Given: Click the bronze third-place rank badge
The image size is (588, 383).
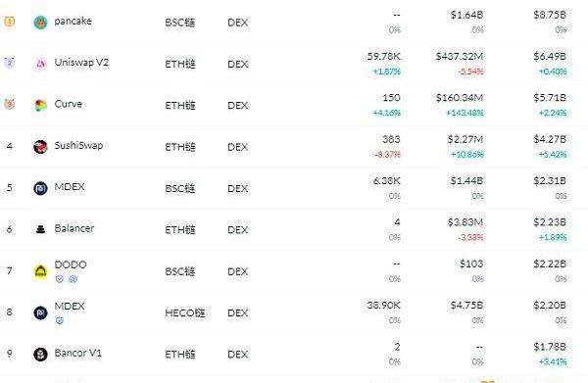Looking at the screenshot, I should coord(10,104).
